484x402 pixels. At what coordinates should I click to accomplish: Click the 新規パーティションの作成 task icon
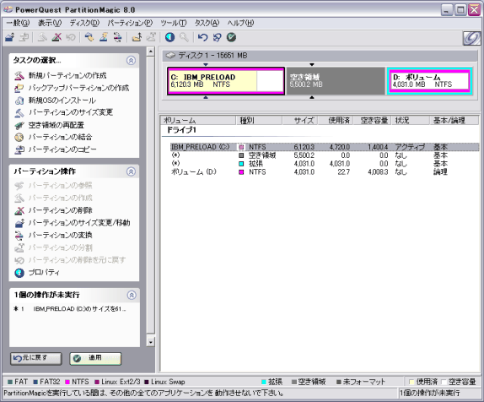[19, 75]
